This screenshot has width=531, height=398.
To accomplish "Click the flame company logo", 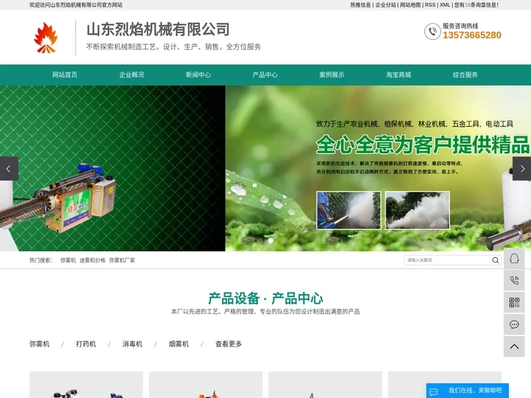I will point(46,38).
